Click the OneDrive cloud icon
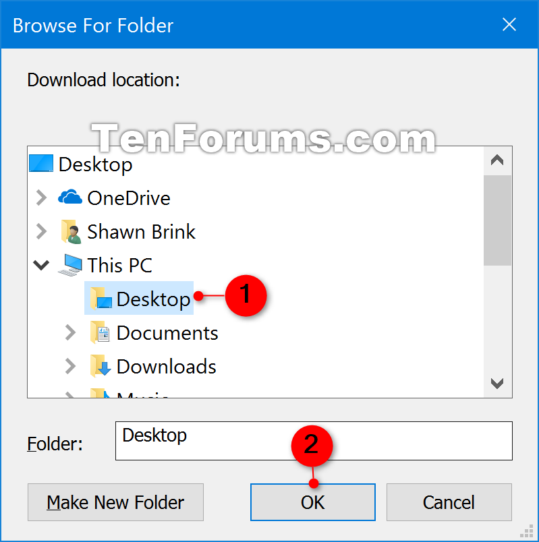The height and width of the screenshot is (542, 539). (70, 198)
